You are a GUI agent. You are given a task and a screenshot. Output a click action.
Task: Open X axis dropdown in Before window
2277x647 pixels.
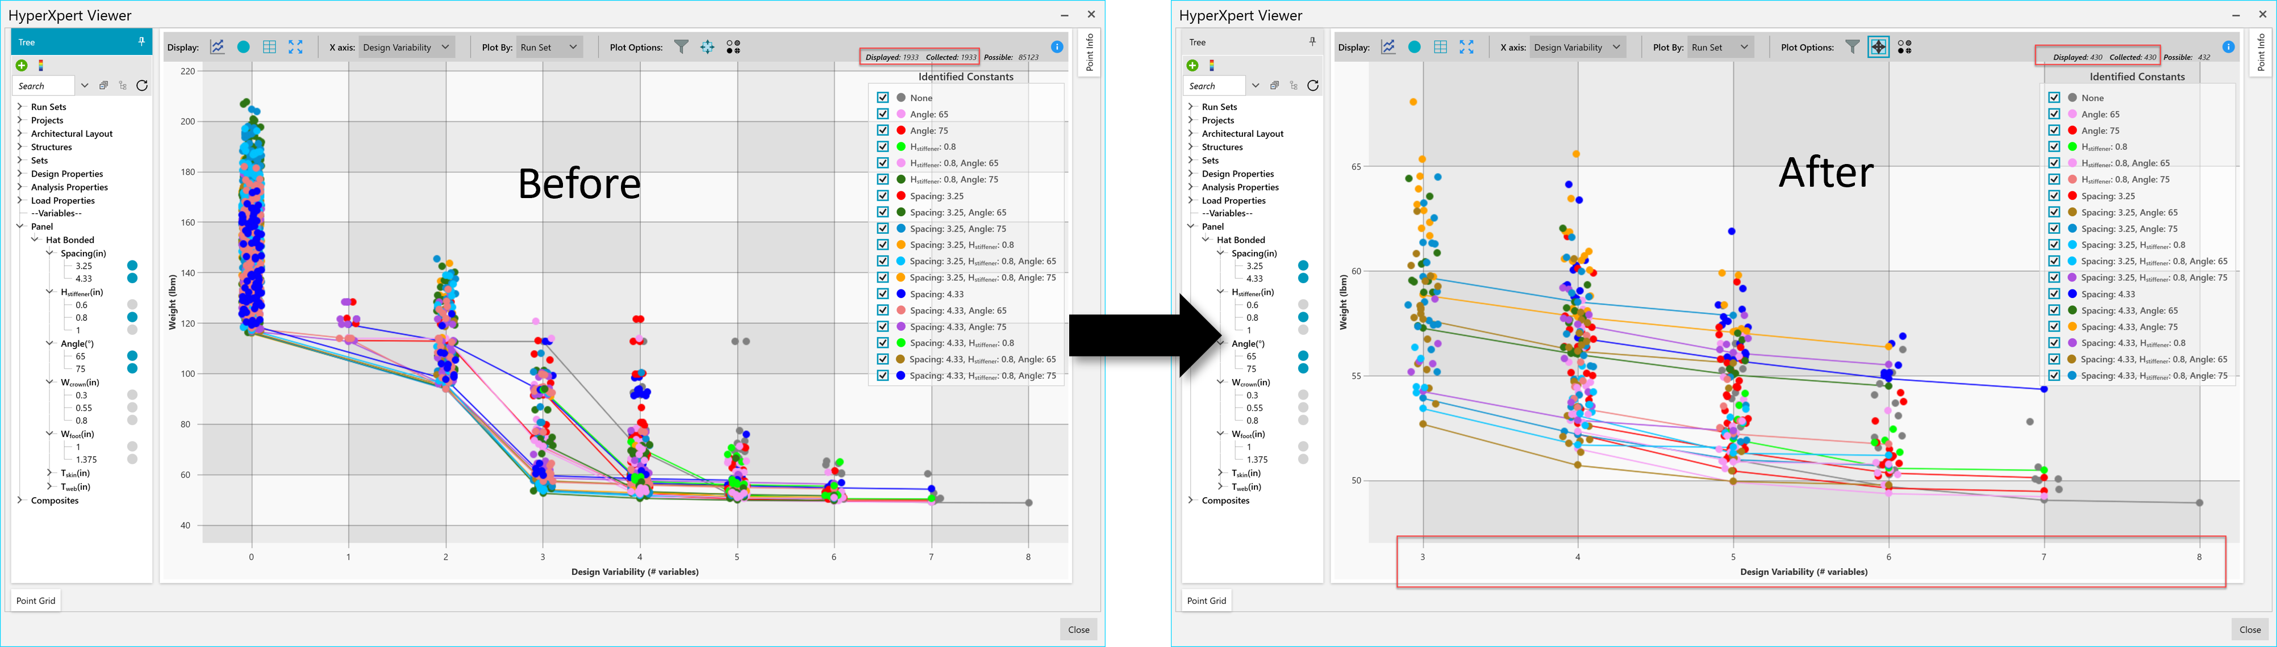[407, 47]
